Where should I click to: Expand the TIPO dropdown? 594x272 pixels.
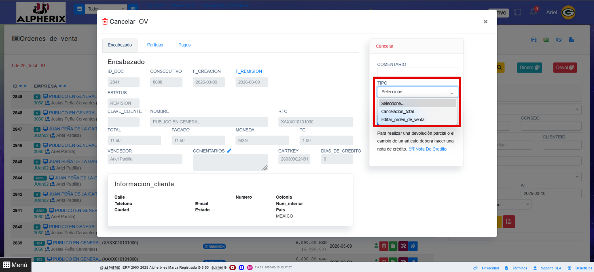pyautogui.click(x=417, y=92)
